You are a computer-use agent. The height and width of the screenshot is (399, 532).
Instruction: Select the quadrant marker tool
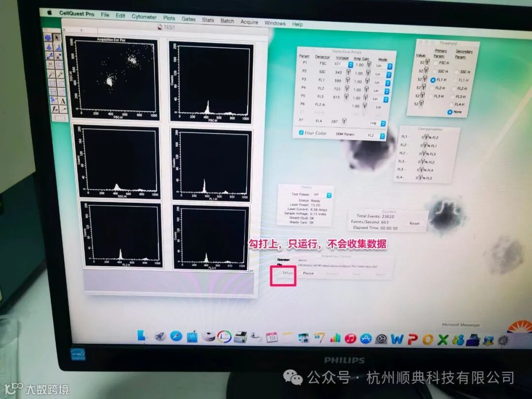tap(60, 65)
